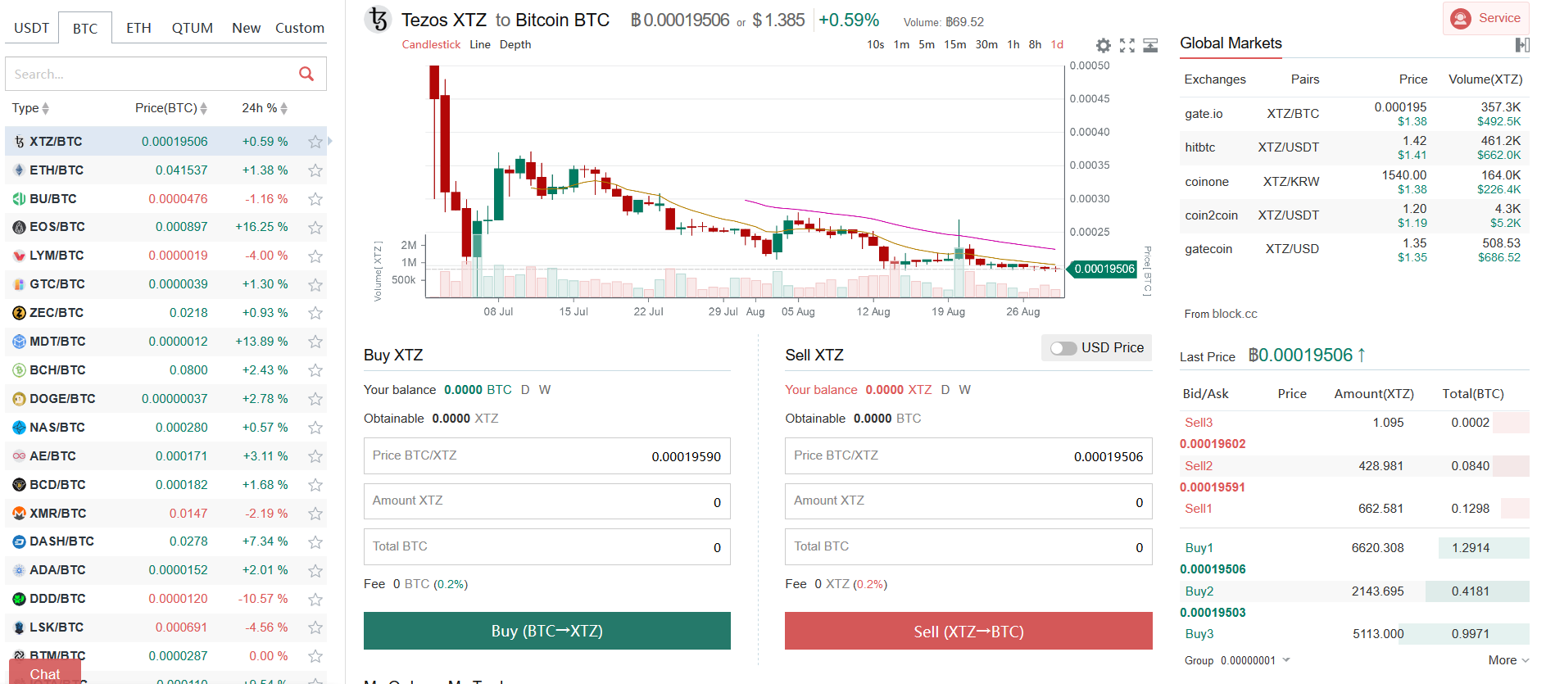Favorite the XTZ/BTC pair star
The image size is (1546, 684).
point(315,142)
